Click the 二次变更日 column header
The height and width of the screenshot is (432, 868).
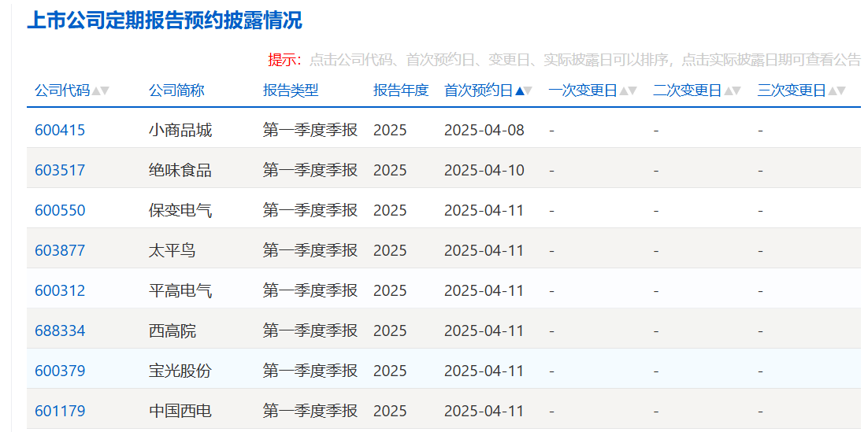[687, 90]
